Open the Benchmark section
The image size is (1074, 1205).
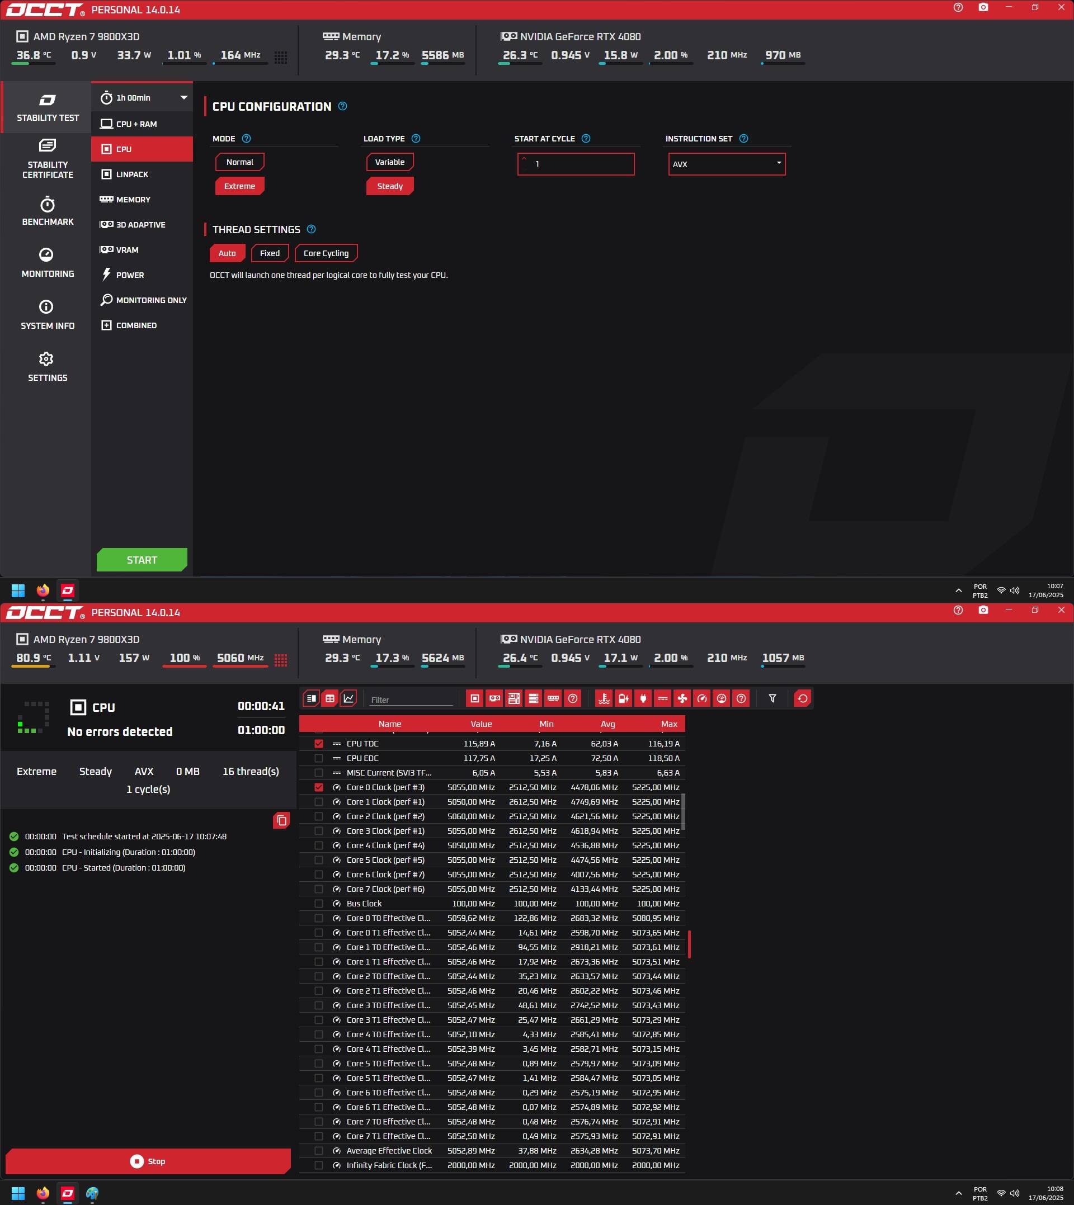coord(47,211)
